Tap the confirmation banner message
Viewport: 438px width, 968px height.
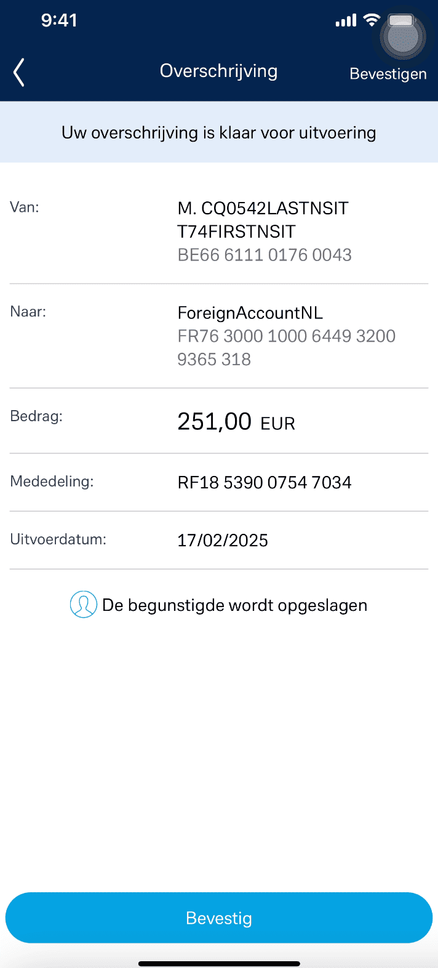pos(218,132)
